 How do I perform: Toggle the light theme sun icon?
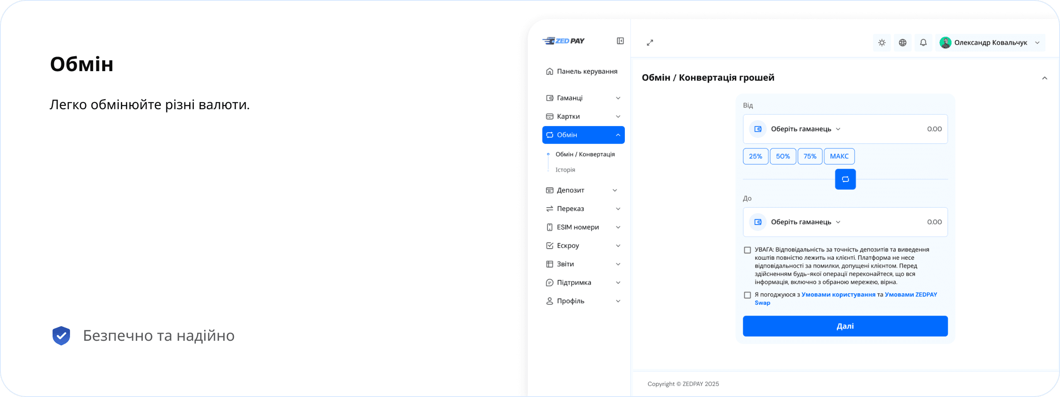[882, 43]
